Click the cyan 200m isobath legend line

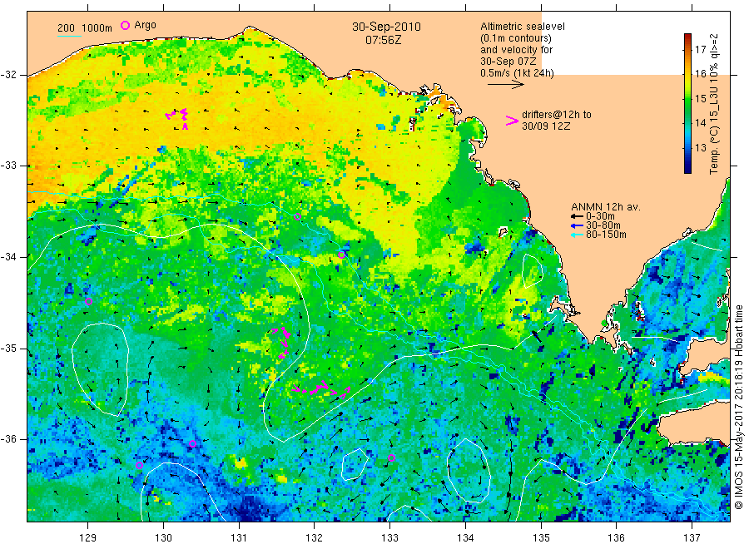(69, 36)
